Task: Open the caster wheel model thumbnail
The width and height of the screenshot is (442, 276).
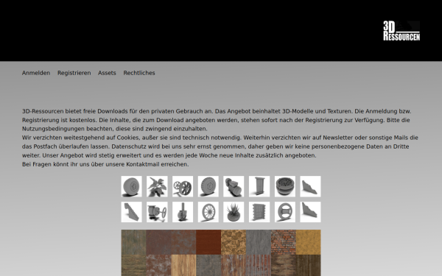Action: pyautogui.click(x=183, y=212)
